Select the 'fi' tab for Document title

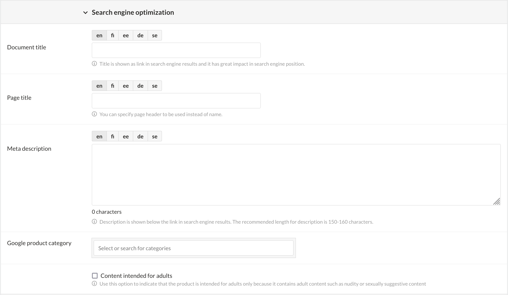point(113,35)
